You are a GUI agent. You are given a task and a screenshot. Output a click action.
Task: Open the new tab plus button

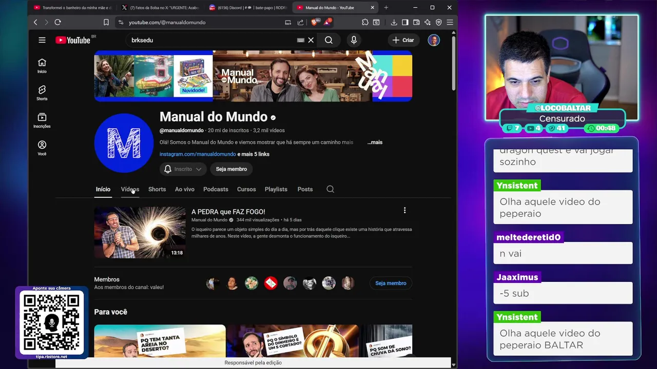coord(386,8)
